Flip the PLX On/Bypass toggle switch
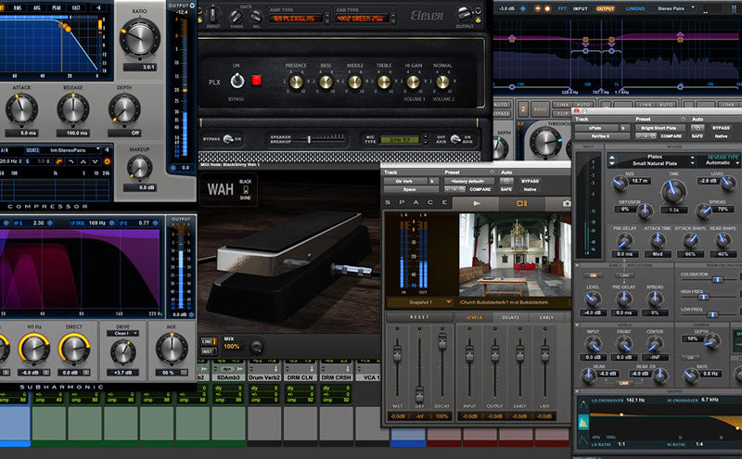The height and width of the screenshot is (459, 742). [x=237, y=82]
